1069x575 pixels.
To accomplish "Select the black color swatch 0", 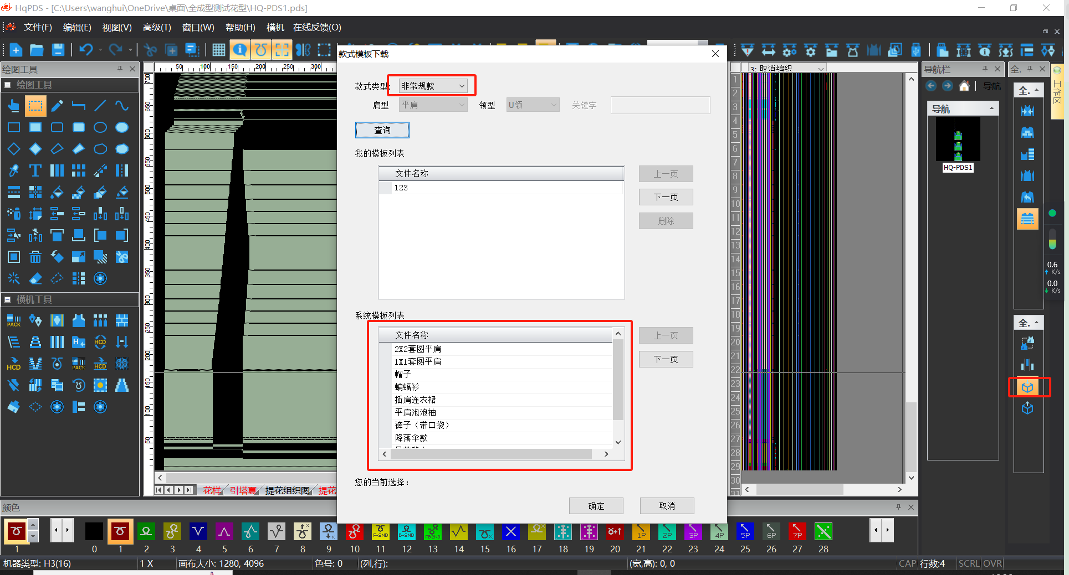I will pyautogui.click(x=94, y=531).
